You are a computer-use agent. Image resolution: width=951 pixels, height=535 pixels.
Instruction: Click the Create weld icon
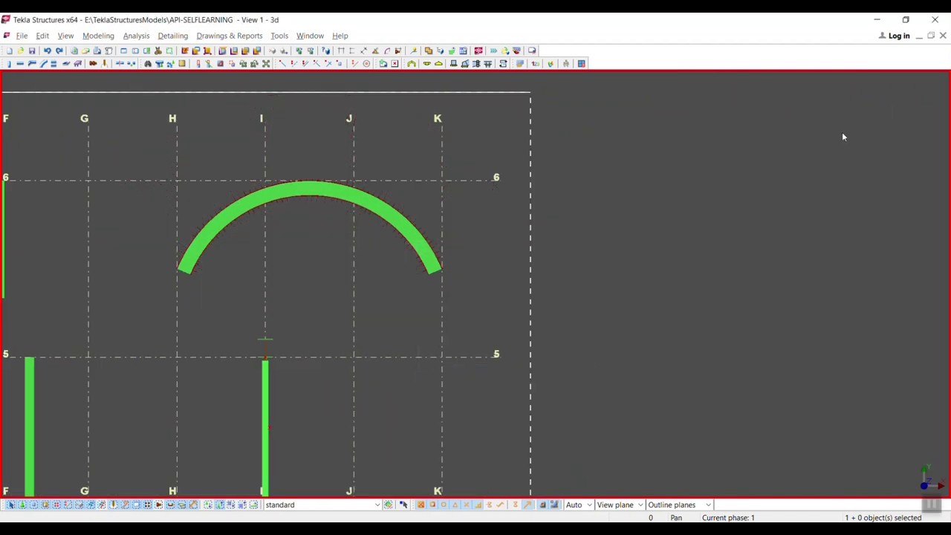(104, 63)
